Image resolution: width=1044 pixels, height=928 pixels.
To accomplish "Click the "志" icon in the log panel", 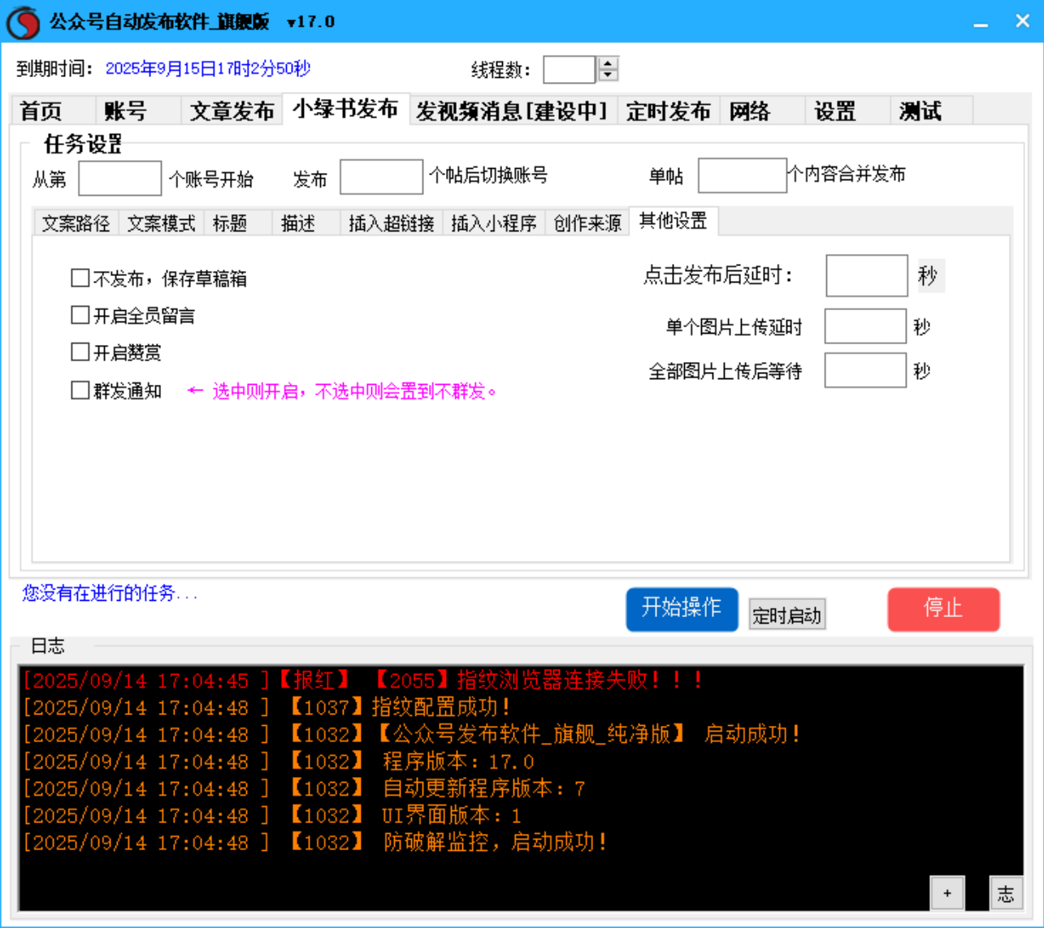I will (x=1006, y=893).
